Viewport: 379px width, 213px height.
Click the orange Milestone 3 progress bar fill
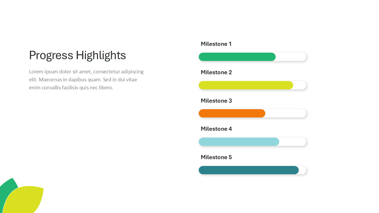[x=232, y=113]
